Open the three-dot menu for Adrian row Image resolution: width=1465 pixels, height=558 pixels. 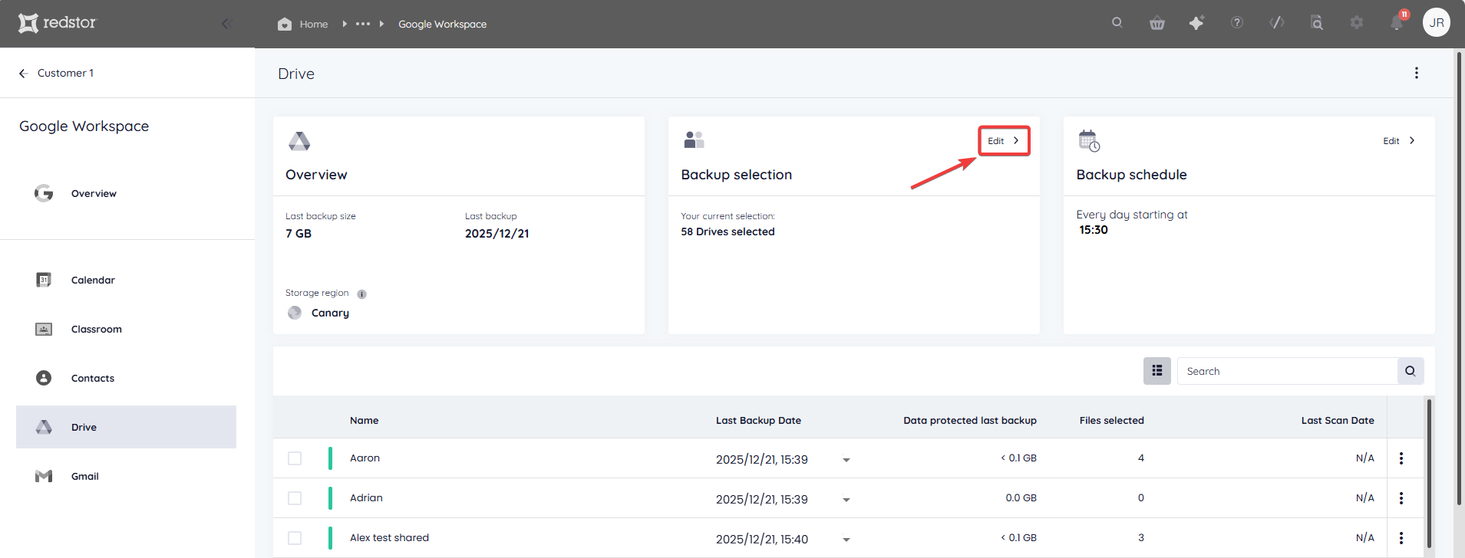[1401, 498]
